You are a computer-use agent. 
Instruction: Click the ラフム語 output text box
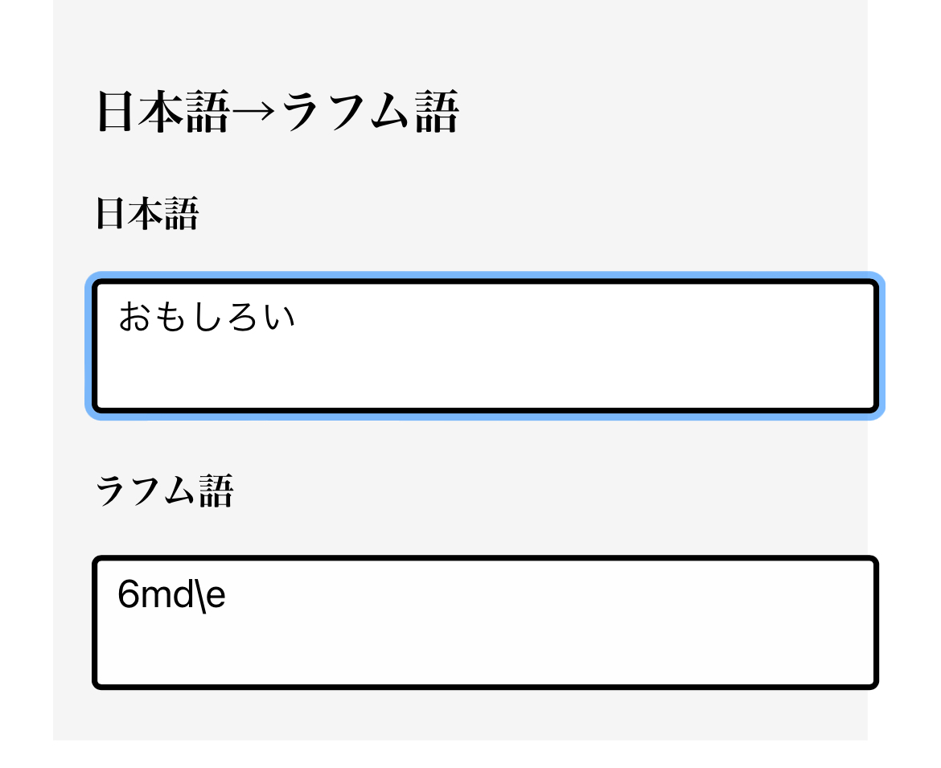pos(484,622)
